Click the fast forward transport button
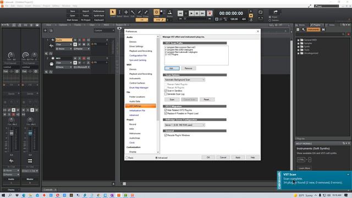The height and width of the screenshot is (198, 352). pos(202,13)
